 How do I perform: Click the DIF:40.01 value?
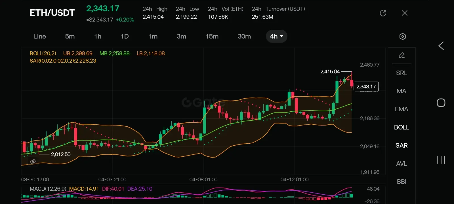pyautogui.click(x=113, y=189)
